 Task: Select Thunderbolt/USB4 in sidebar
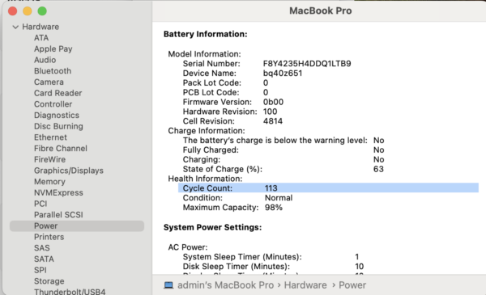click(x=70, y=292)
